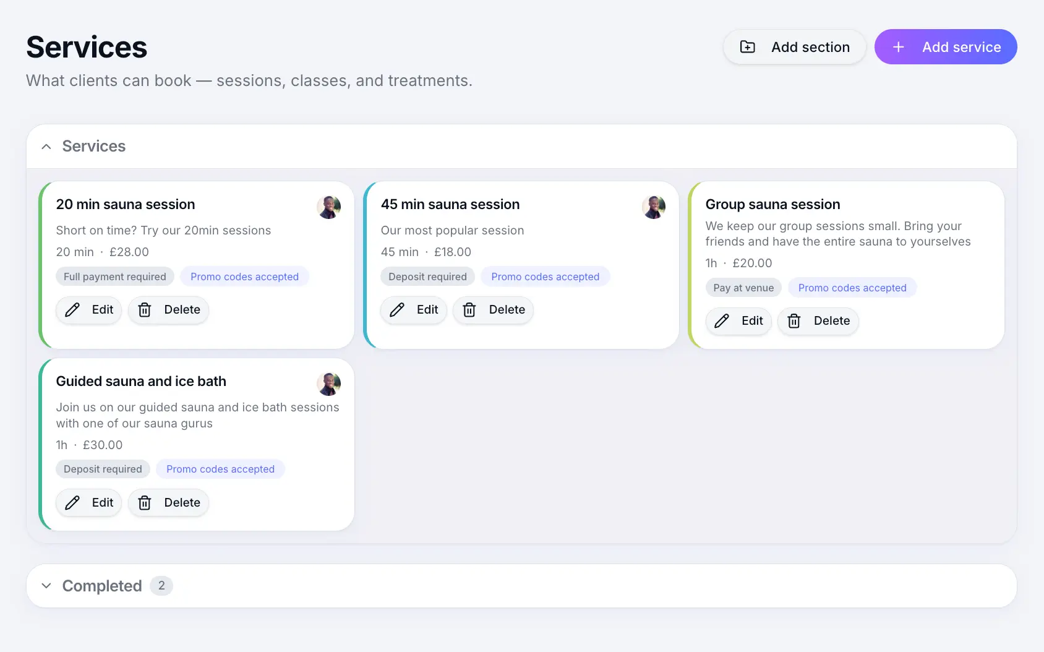1044x652 pixels.
Task: Collapse the Services section chevron
Action: 46,147
